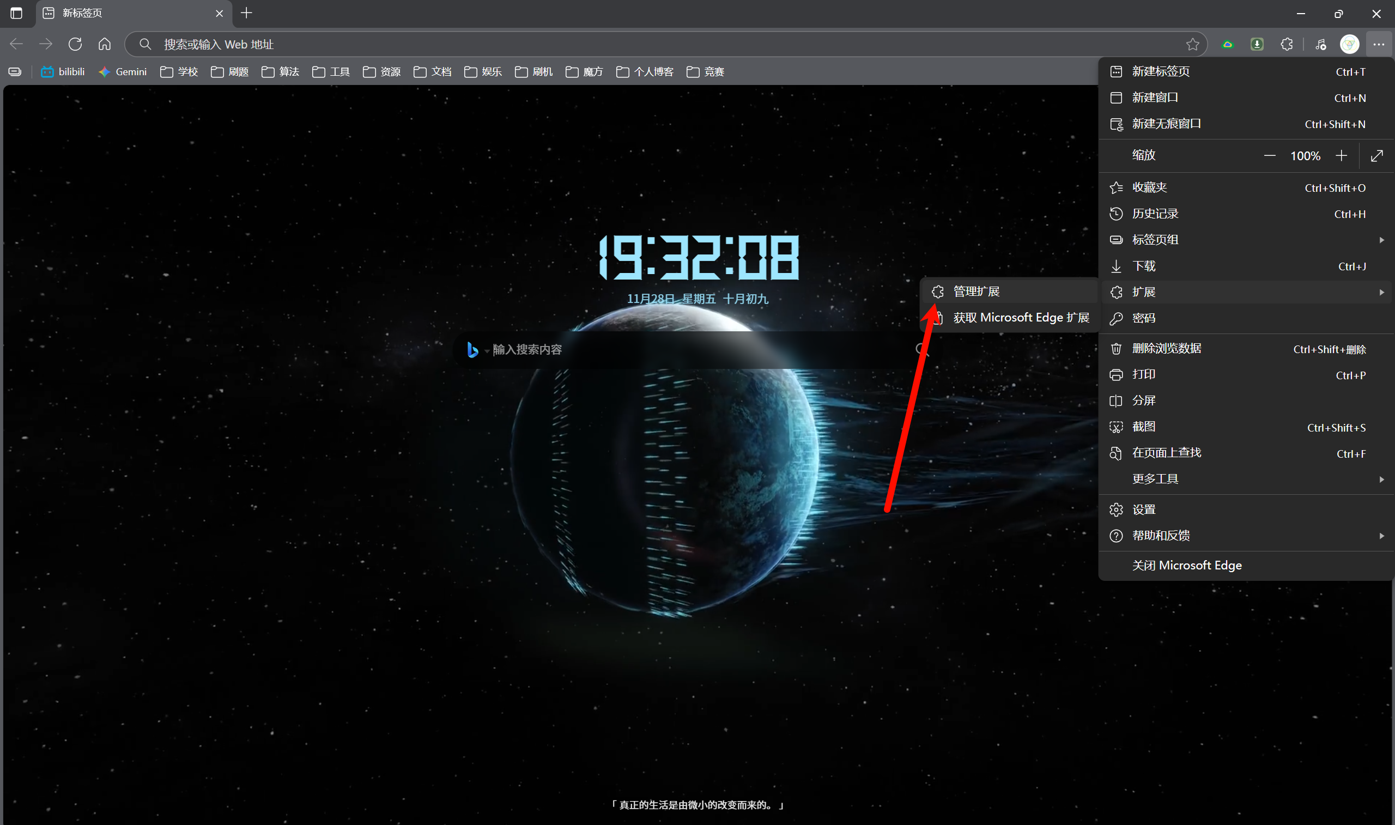Viewport: 1395px width, 825px height.
Task: Increase zoom with the plus button
Action: [x=1342, y=156]
